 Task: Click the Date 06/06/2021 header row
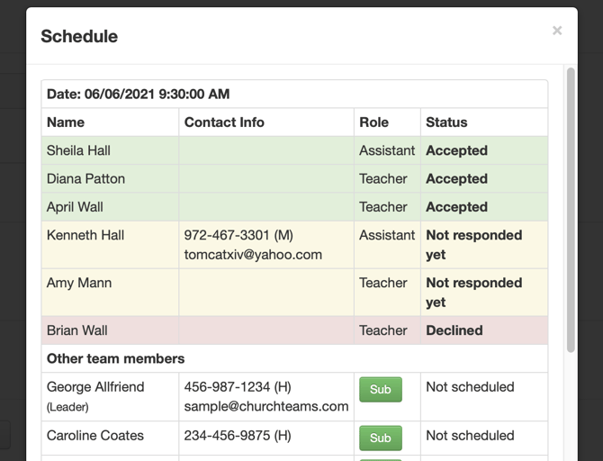tap(294, 94)
